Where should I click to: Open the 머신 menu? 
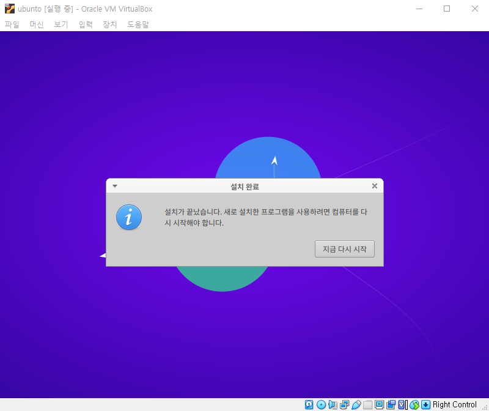(37, 24)
